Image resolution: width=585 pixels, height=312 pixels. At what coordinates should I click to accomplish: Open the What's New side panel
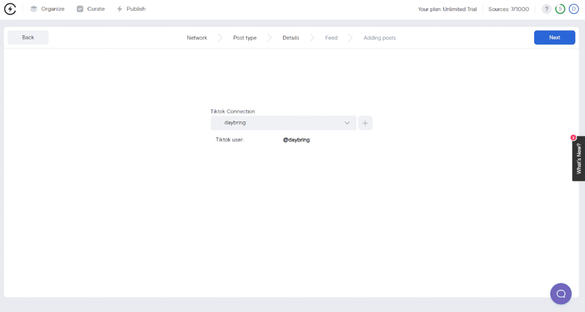click(578, 159)
